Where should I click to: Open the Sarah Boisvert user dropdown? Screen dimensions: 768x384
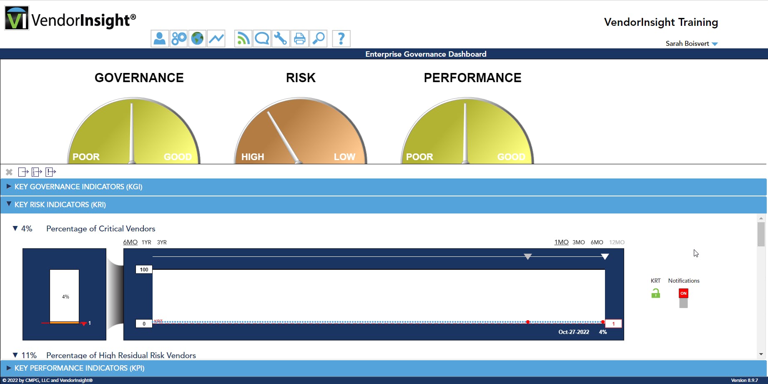point(692,44)
